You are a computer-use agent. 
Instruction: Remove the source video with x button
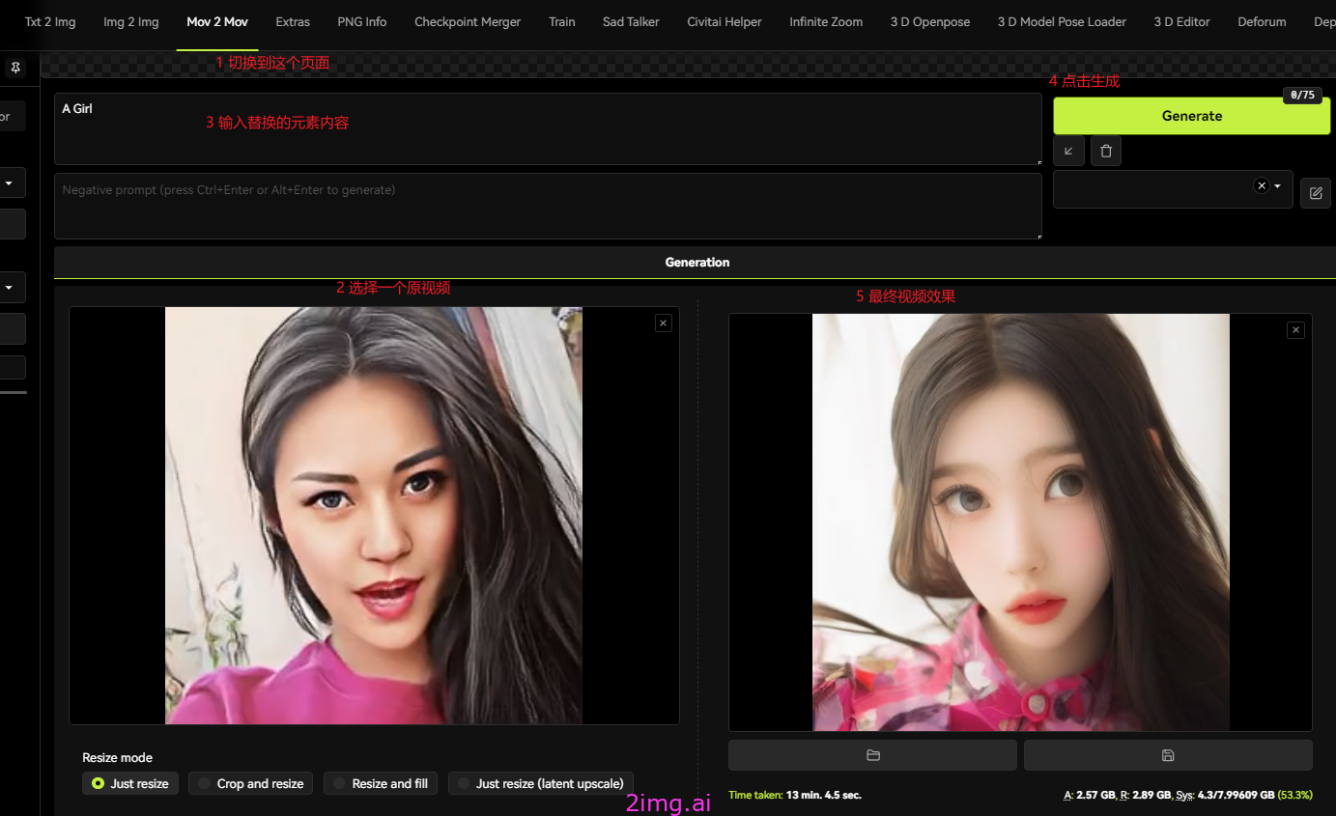pos(663,324)
